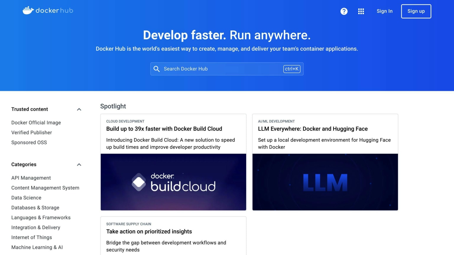454x255 pixels.
Task: Open Build up to 39x faster article title
Action: tap(164, 129)
